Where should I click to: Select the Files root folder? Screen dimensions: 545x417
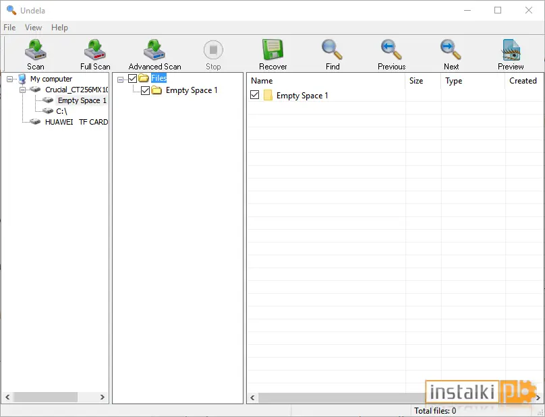tap(159, 78)
